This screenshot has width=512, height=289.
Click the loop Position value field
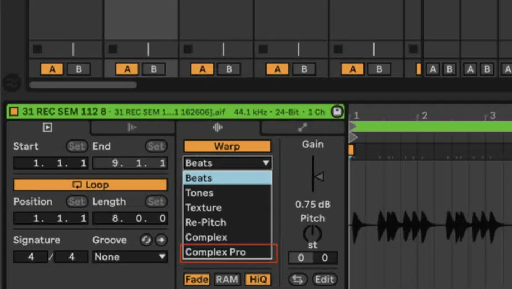[51, 218]
